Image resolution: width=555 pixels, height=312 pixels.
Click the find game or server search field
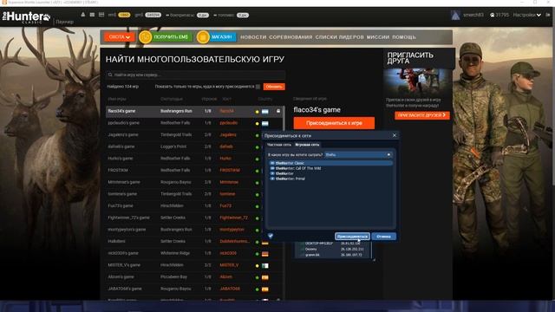click(x=195, y=75)
